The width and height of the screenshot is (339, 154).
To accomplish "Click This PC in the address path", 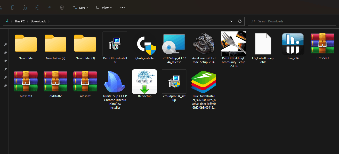I will click(x=20, y=21).
